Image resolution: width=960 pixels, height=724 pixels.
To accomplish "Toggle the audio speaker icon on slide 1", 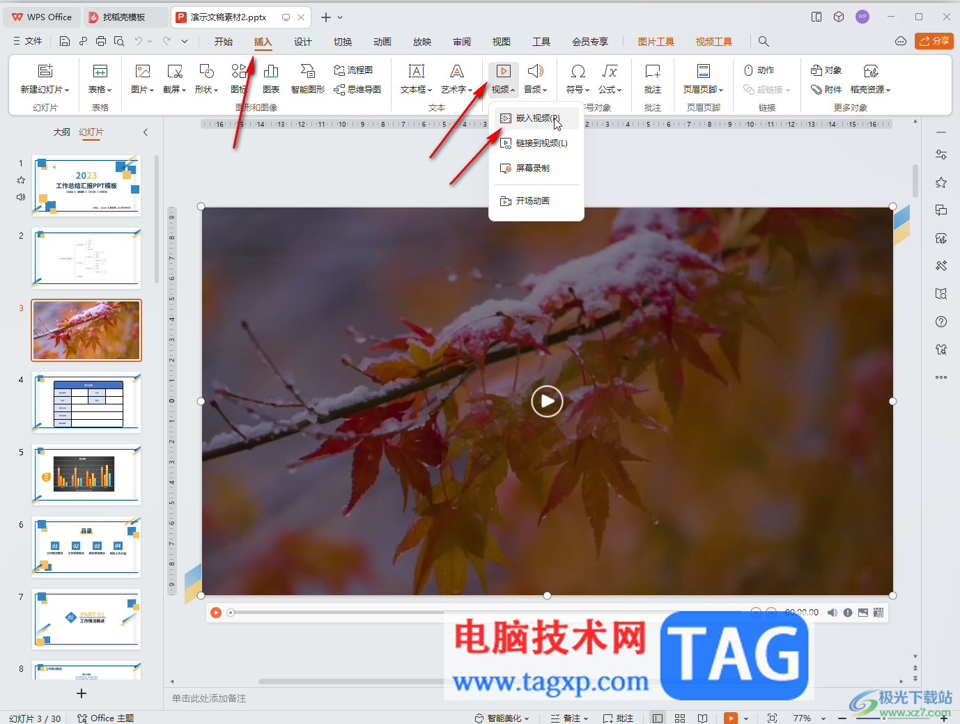I will [21, 197].
